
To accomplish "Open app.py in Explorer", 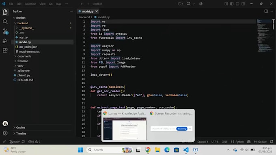I will pos(24,37).
